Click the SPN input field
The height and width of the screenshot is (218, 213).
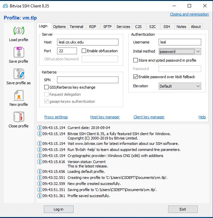[x=88, y=80]
